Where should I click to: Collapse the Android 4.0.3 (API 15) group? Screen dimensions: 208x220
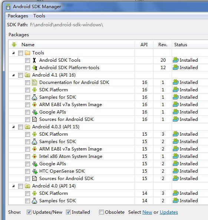point(13,127)
